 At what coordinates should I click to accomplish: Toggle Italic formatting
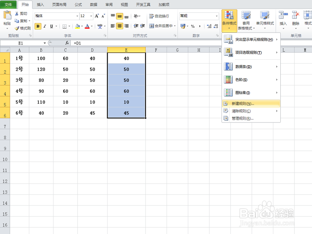tap(45, 26)
